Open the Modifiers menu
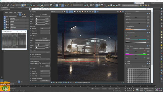The height and width of the screenshot is (92, 163). click(31, 3)
